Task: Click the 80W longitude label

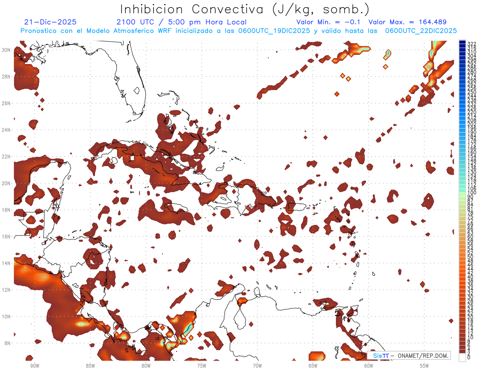Action: coord(146,366)
